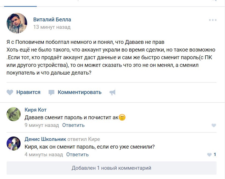Open the Денис Школьник profile link
Image resolution: width=225 pixels, height=179 pixels.
tap(45, 139)
